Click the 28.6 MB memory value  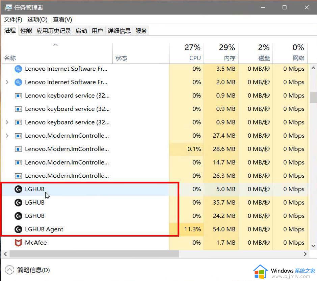click(x=224, y=149)
